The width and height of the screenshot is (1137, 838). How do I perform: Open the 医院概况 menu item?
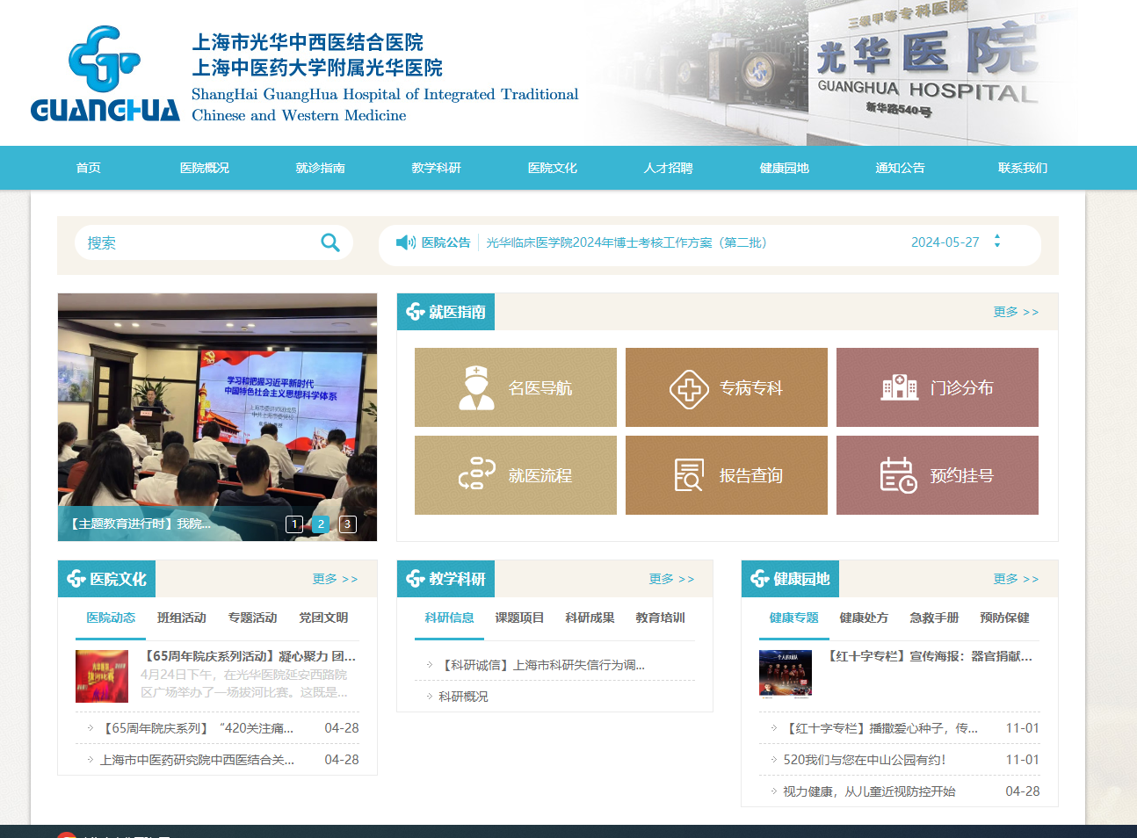[x=205, y=168]
